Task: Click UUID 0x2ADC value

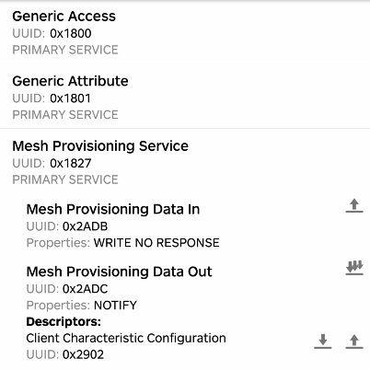Action: point(86,289)
